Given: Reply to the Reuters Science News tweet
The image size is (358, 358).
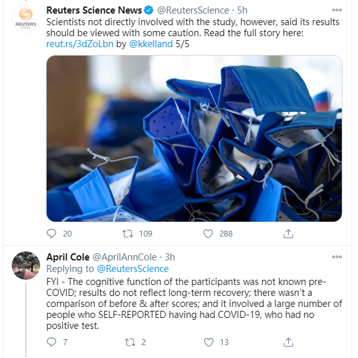Looking at the screenshot, I should click(x=51, y=233).
